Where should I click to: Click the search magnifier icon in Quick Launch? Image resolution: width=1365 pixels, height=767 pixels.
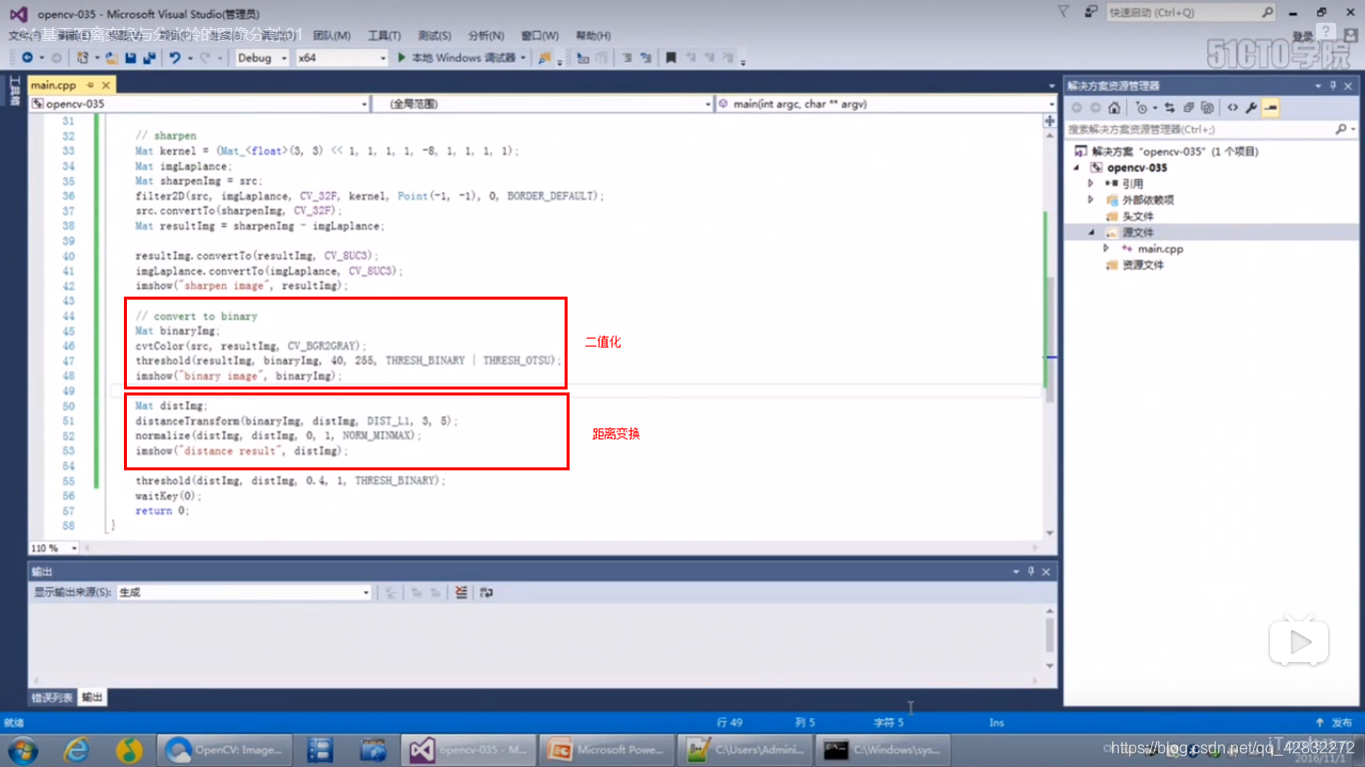1267,13
